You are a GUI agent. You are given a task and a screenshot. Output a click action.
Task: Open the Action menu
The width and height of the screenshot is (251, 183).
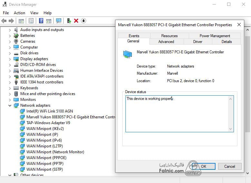19,13
